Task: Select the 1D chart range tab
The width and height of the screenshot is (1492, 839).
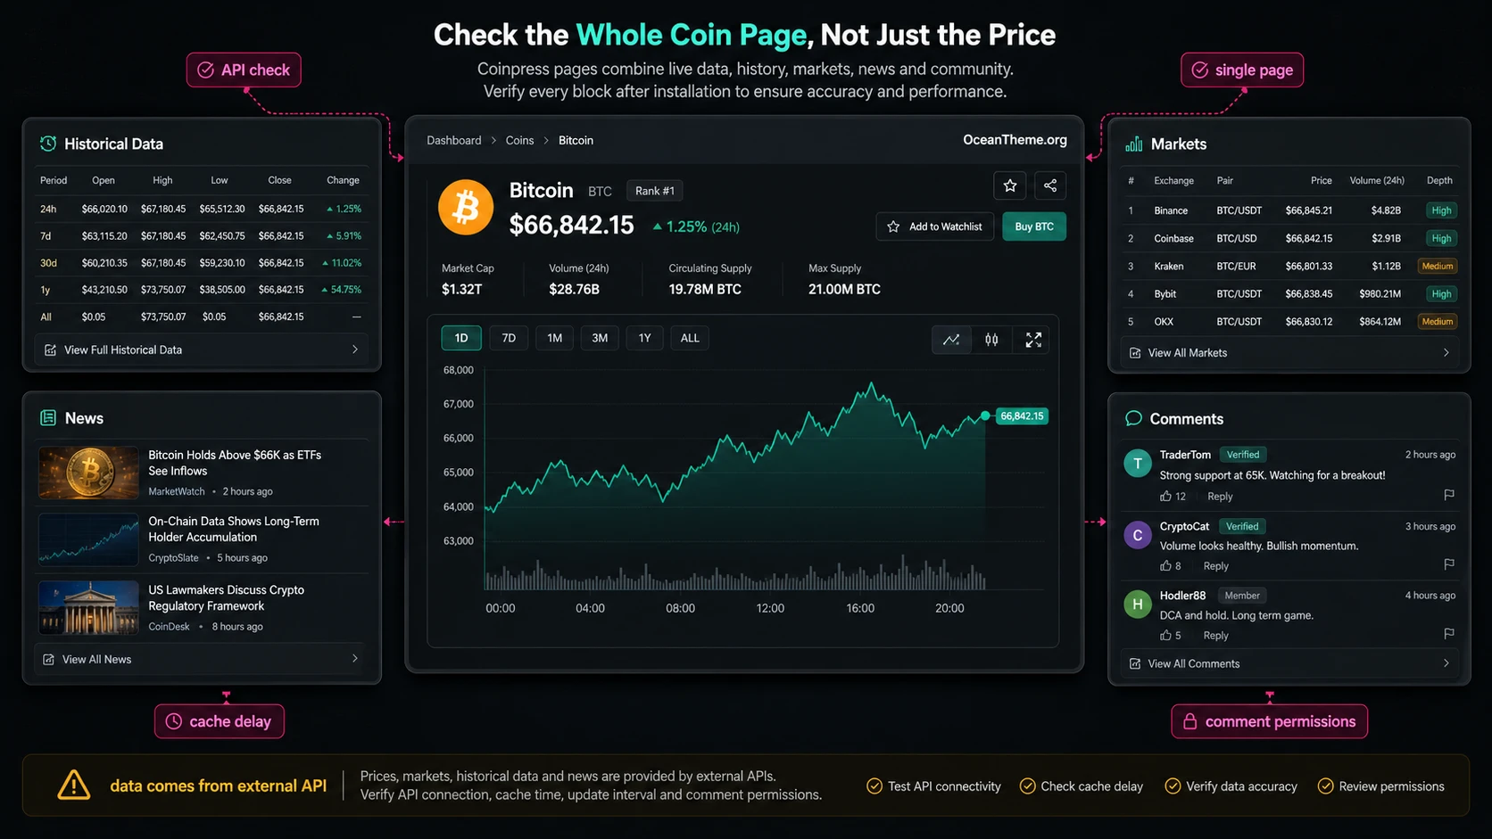Action: 461,338
